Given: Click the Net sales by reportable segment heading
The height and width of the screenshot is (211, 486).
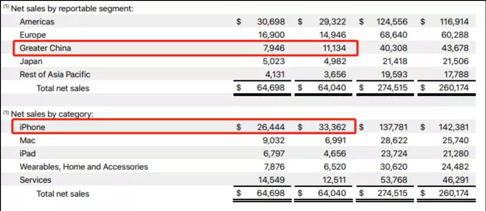Looking at the screenshot, I should tap(71, 8).
